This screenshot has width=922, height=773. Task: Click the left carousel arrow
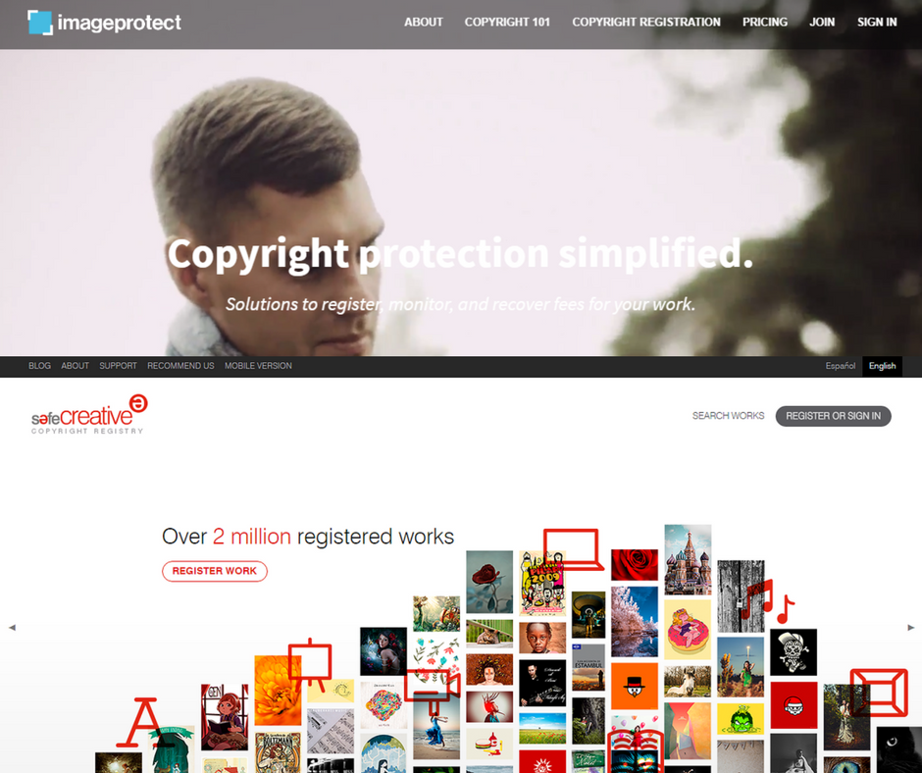(12, 628)
